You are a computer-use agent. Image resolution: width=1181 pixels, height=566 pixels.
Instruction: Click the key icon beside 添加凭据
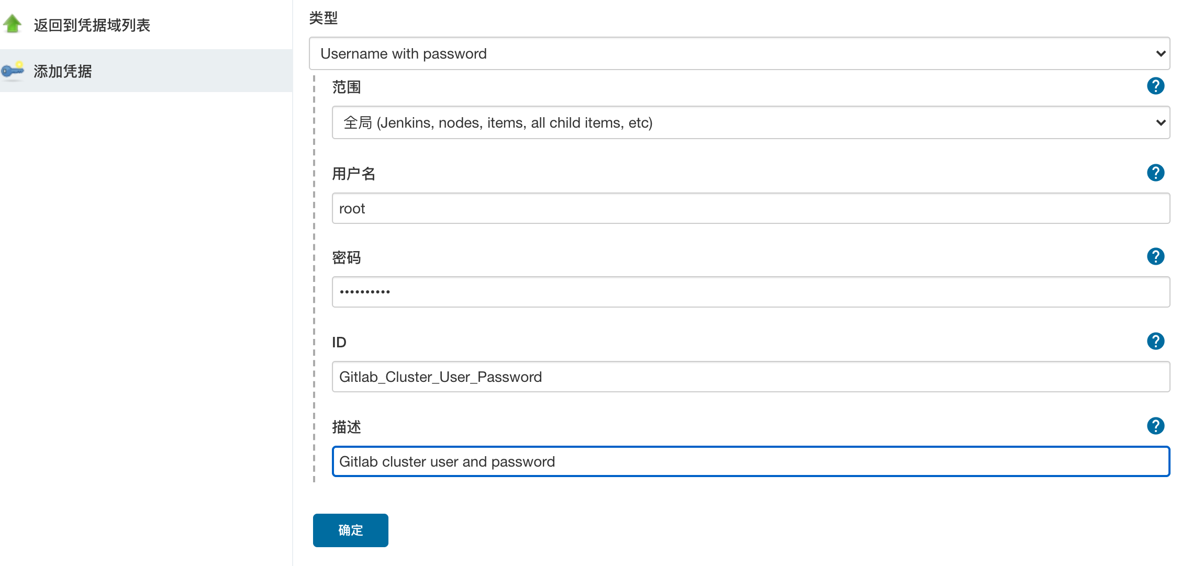tap(13, 71)
